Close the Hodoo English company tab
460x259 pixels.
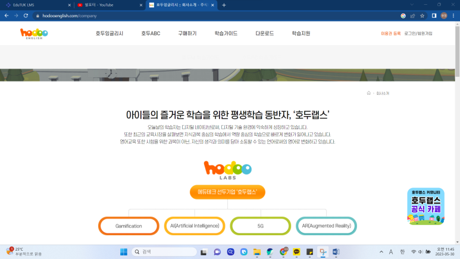pyautogui.click(x=212, y=5)
